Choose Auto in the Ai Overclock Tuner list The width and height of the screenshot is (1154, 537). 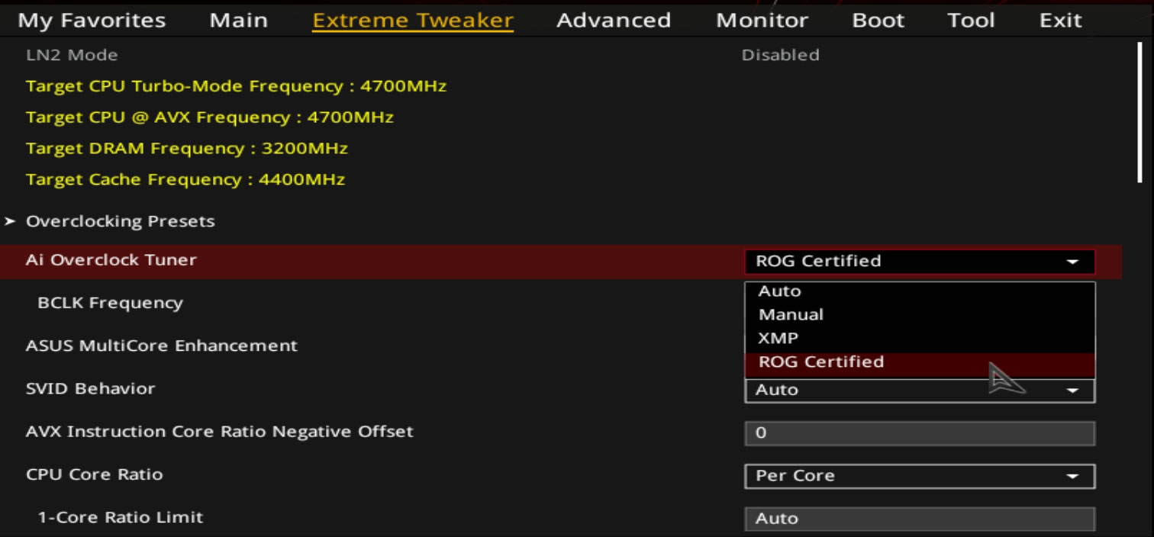tap(920, 291)
